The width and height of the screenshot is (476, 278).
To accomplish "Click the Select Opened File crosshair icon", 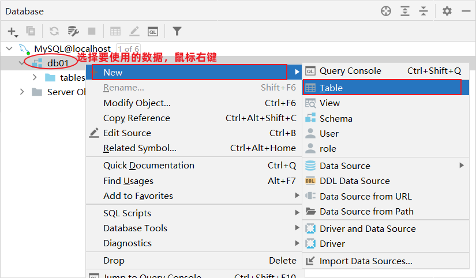I will pos(386,11).
